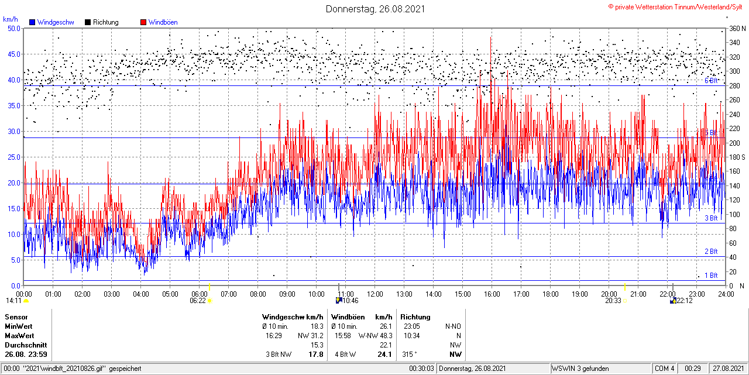Image resolution: width=749 pixels, height=375 pixels.
Task: Click the 4 Bft W table entry
Action: tap(345, 355)
